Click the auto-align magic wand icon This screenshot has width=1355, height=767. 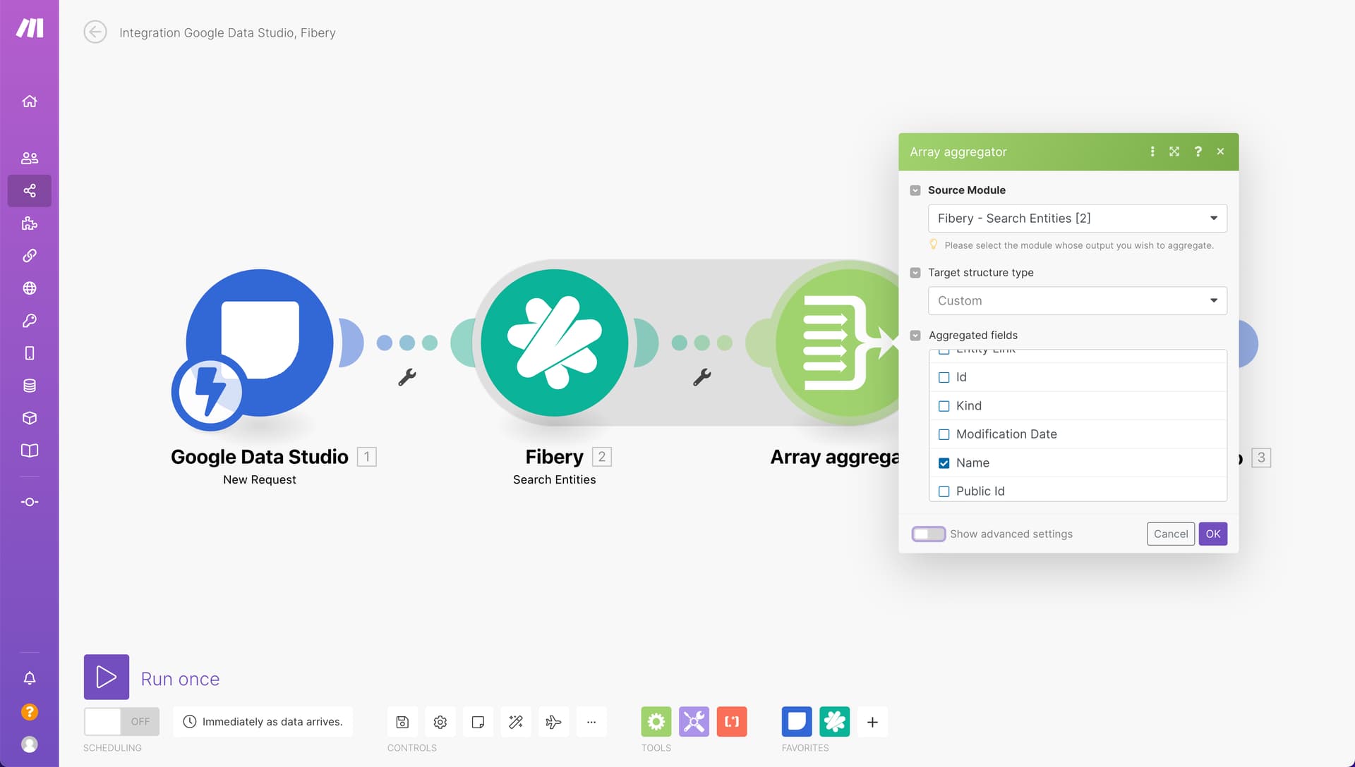(x=516, y=722)
